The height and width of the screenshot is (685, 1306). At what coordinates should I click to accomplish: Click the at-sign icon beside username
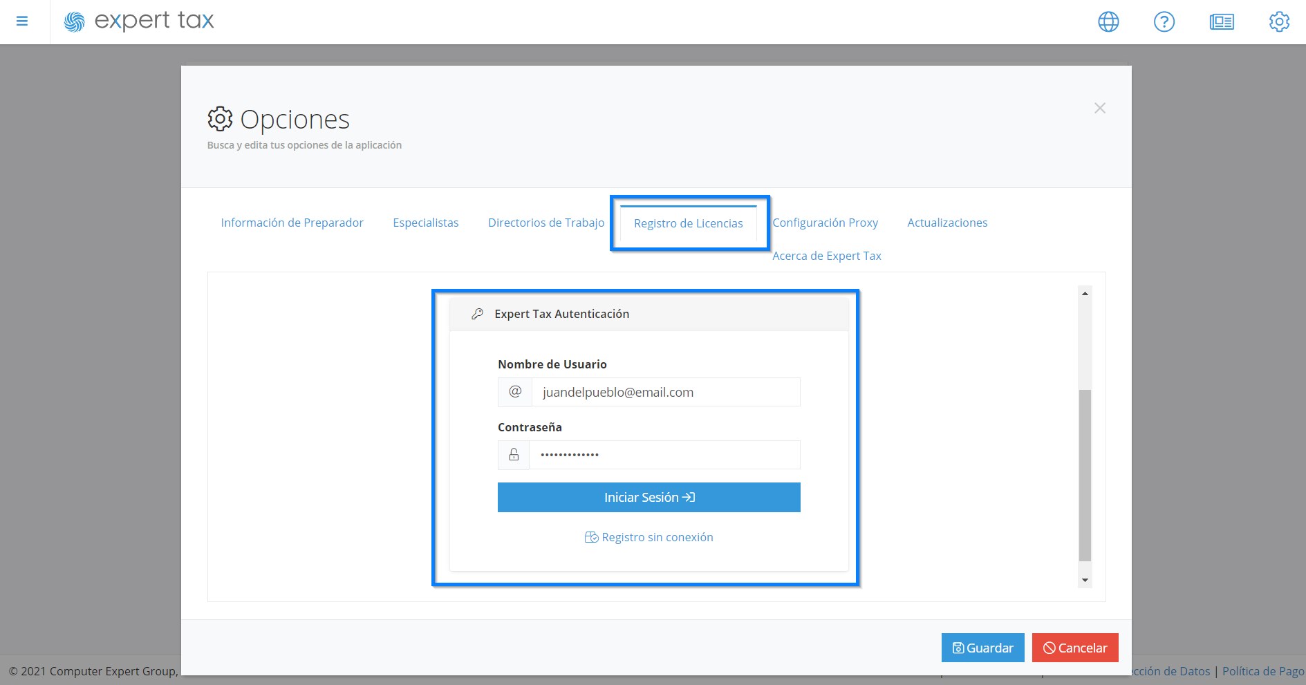[515, 392]
